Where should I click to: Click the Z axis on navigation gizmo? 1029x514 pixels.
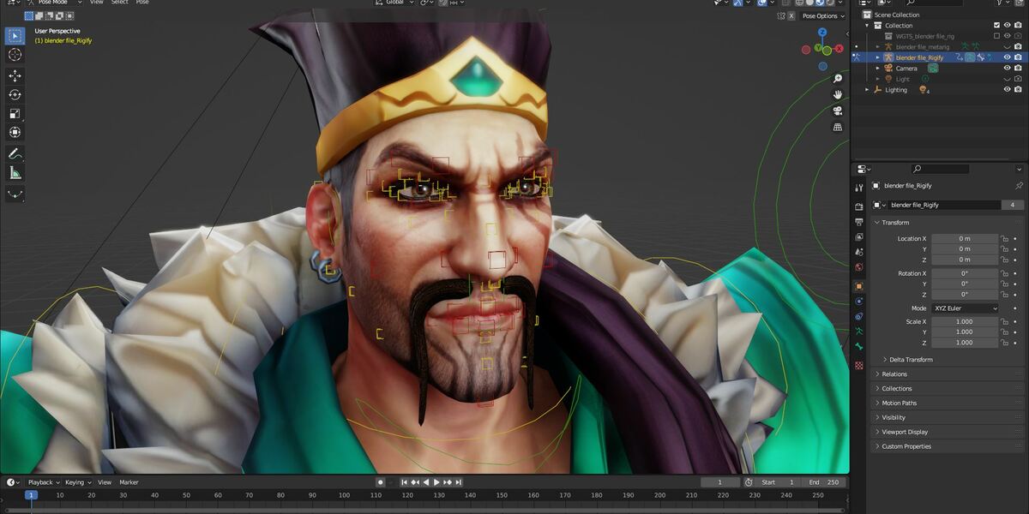[x=821, y=32]
